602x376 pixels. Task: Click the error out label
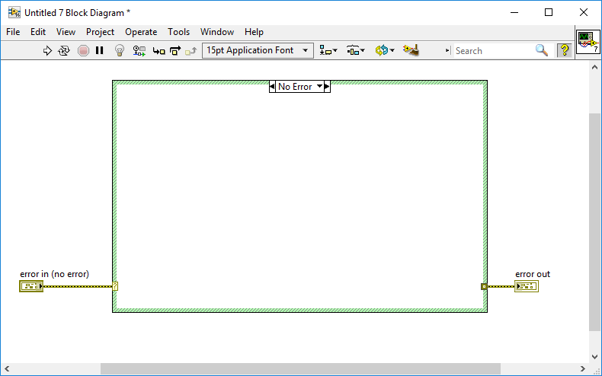tap(533, 274)
